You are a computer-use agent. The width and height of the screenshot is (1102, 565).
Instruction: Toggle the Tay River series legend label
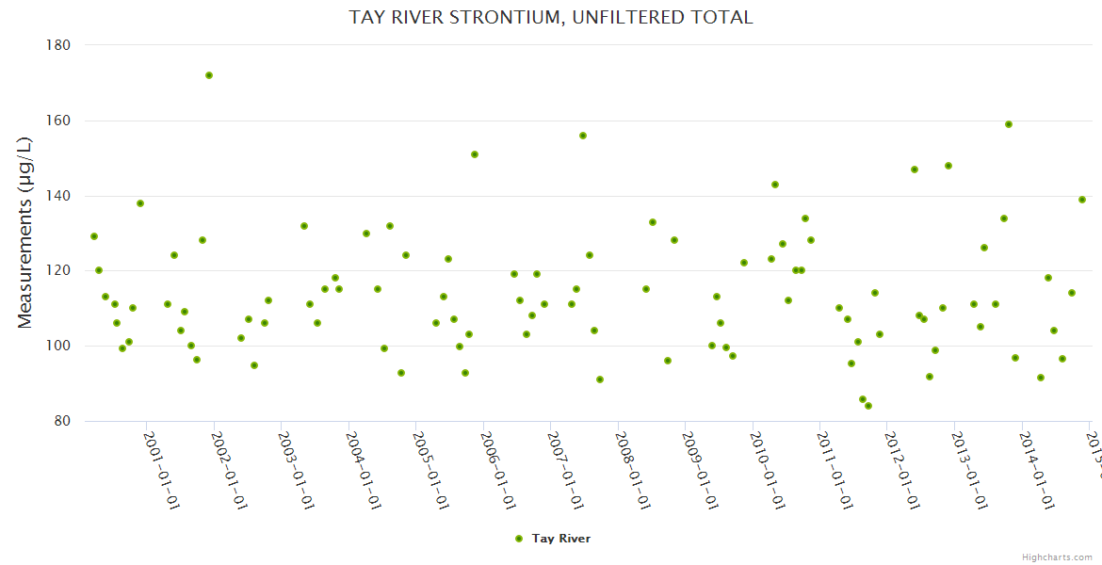561,539
